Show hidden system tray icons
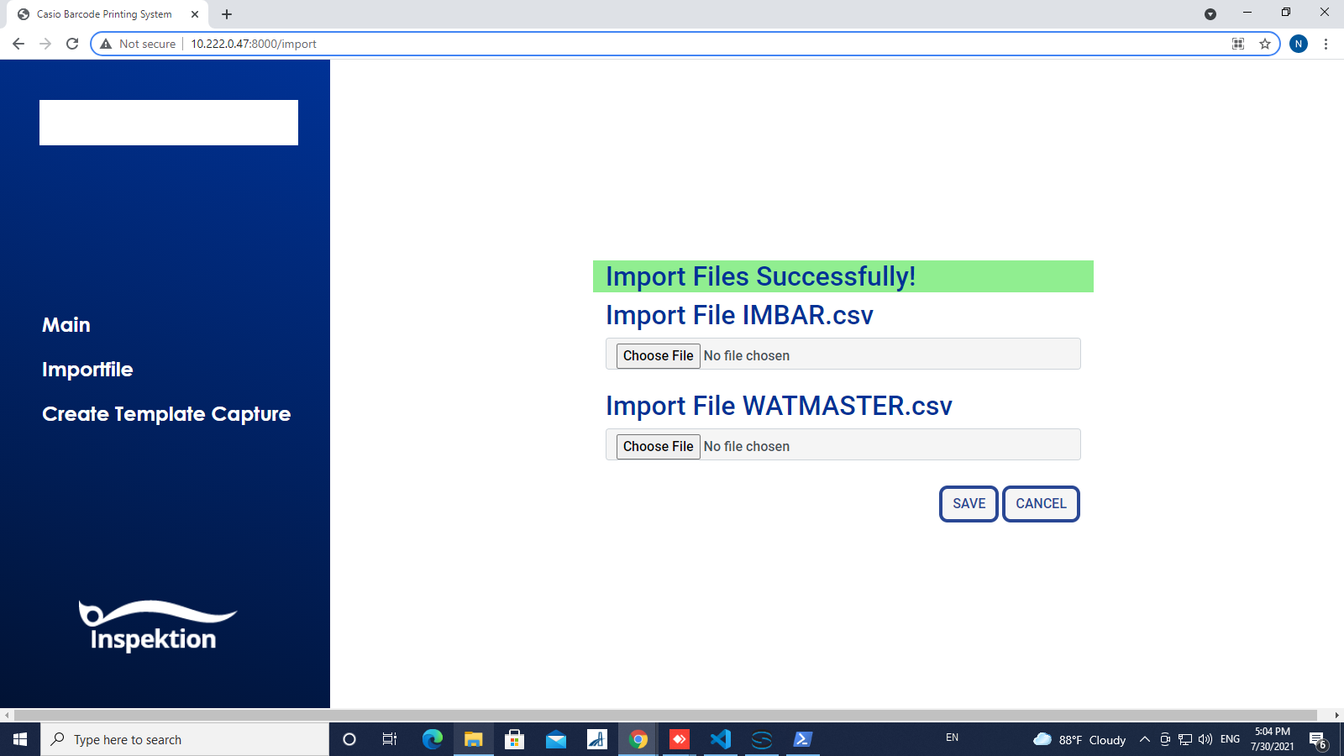Screen dimensions: 1344x756 click(x=1144, y=739)
